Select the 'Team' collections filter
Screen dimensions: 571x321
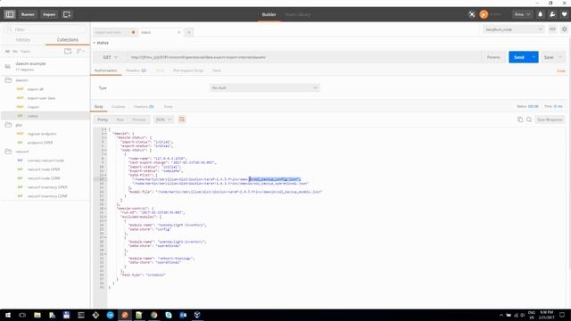(25, 52)
